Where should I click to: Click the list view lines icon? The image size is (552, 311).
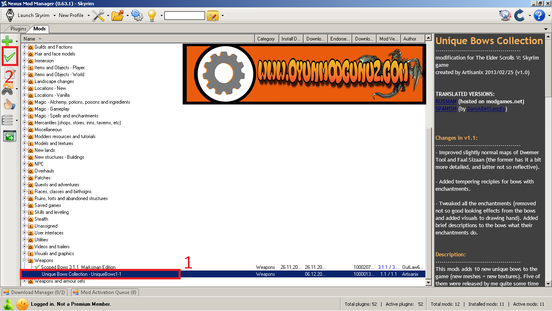click(7, 120)
